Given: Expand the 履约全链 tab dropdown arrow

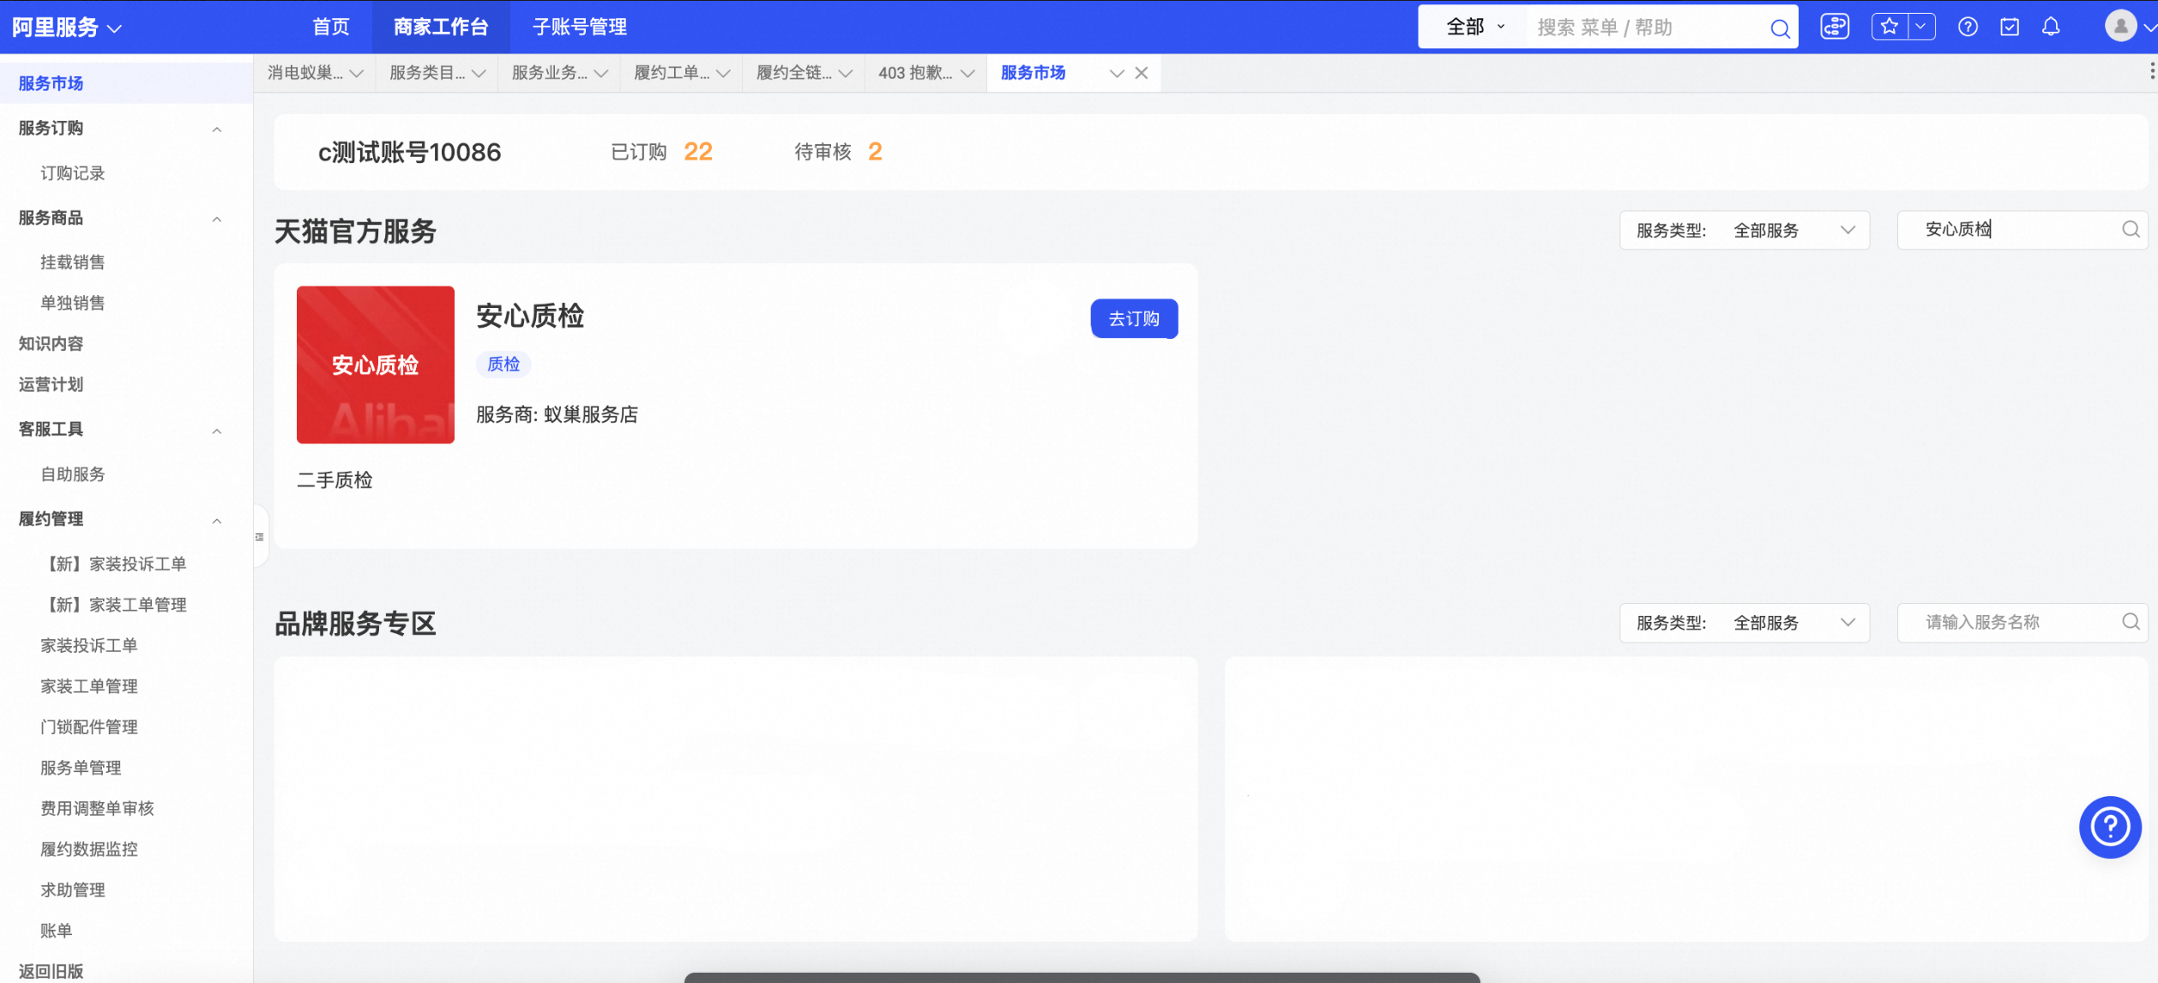Looking at the screenshot, I should (x=846, y=74).
